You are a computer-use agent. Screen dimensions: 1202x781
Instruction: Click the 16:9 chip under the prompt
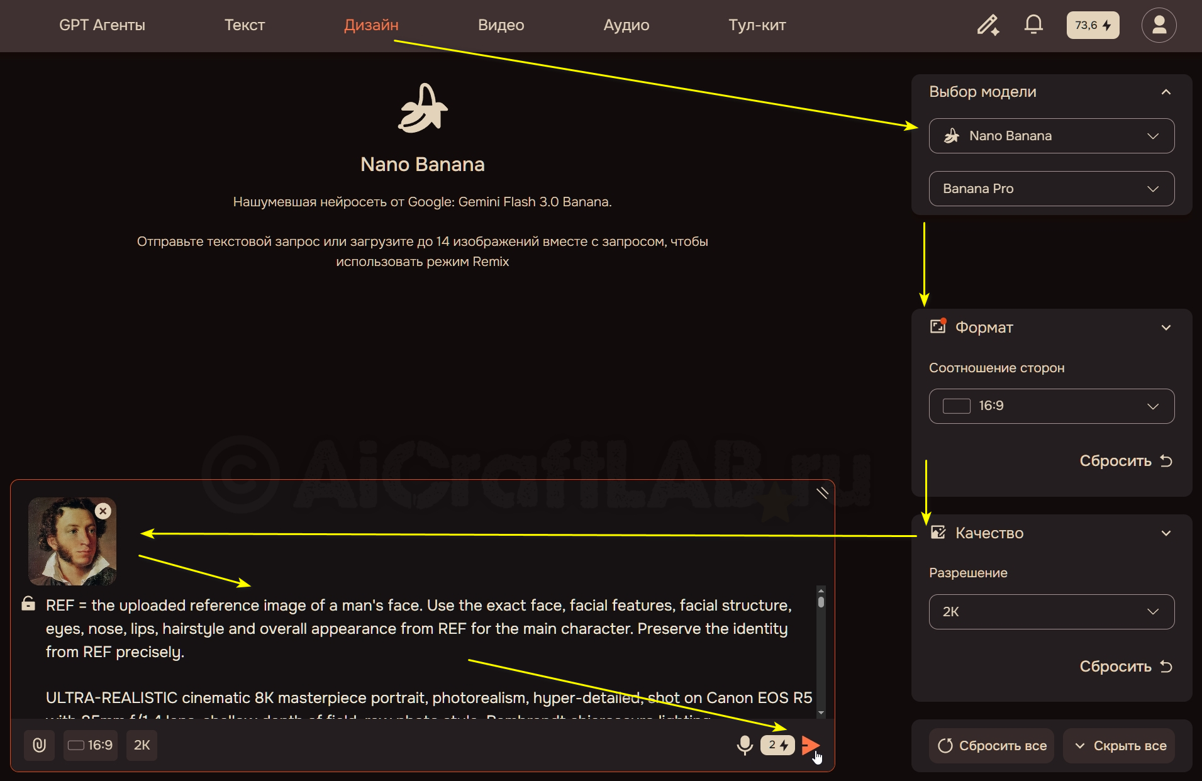point(91,745)
